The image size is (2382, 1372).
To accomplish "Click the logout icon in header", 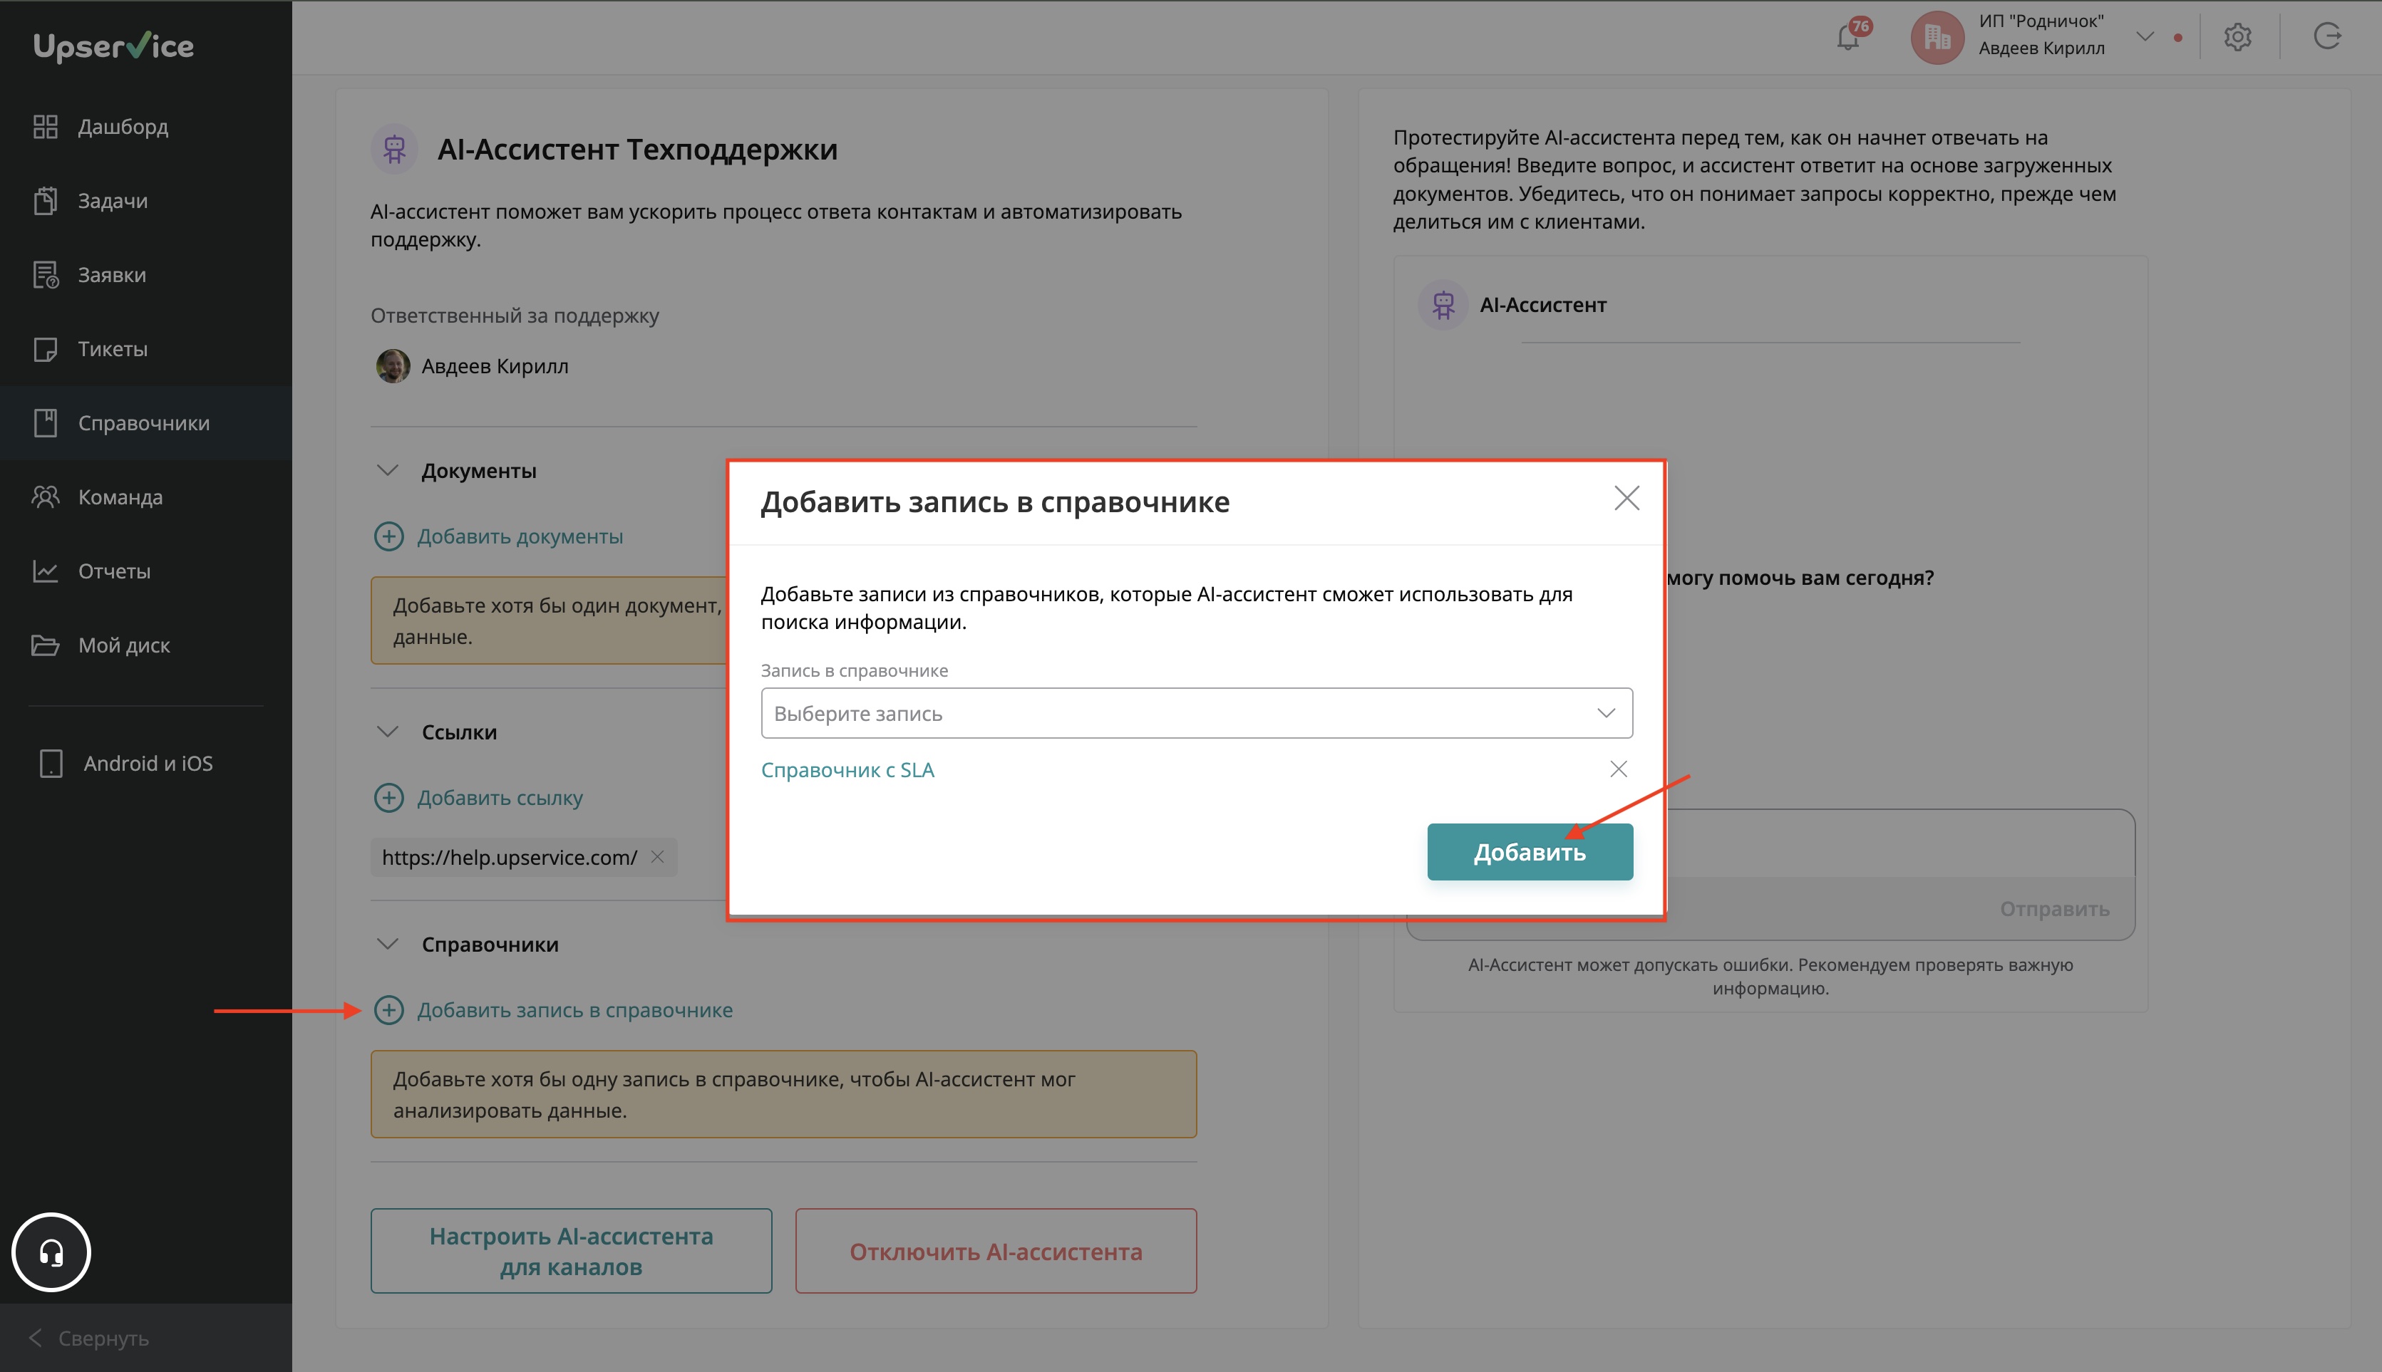I will pos(2327,37).
